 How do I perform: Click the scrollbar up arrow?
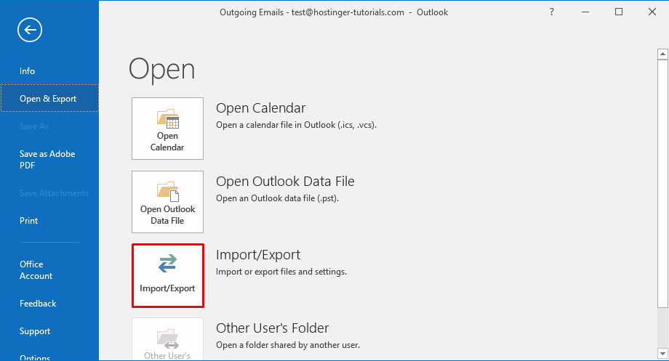click(662, 54)
